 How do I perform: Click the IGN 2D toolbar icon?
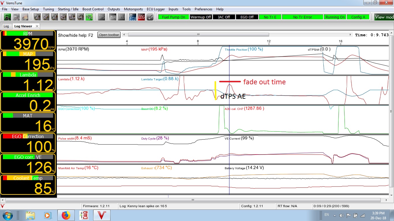(46, 17)
